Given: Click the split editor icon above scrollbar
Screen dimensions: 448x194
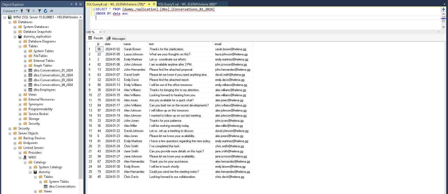Looking at the screenshot, I should pos(443,9).
